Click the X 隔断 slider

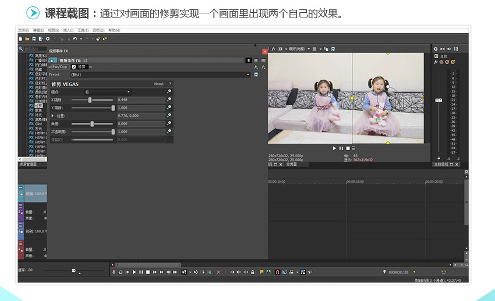click(92, 100)
